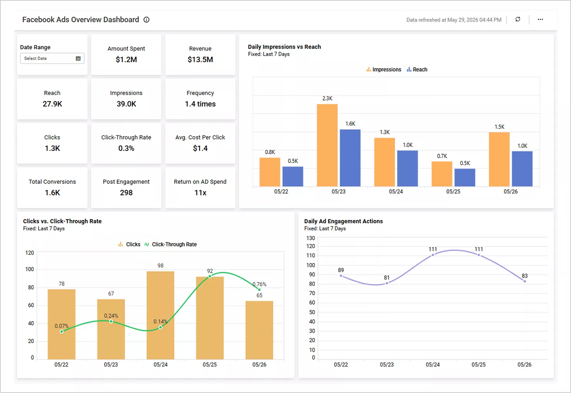Click the 0.76% CTR line point
571x393 pixels.
click(259, 290)
